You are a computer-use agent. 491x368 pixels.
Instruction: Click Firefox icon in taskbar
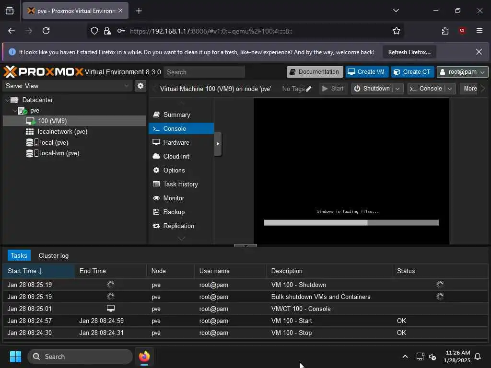[144, 356]
